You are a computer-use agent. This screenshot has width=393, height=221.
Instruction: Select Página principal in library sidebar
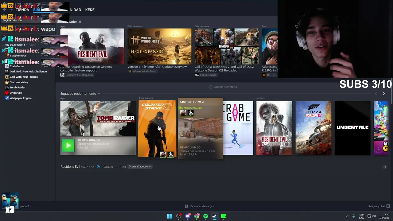(x=12, y=20)
